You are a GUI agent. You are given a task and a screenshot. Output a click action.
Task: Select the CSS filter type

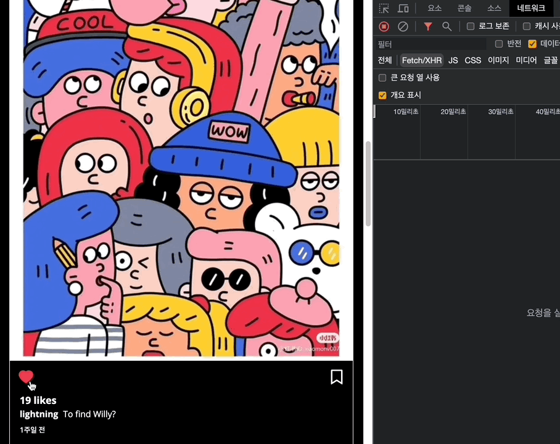point(472,60)
